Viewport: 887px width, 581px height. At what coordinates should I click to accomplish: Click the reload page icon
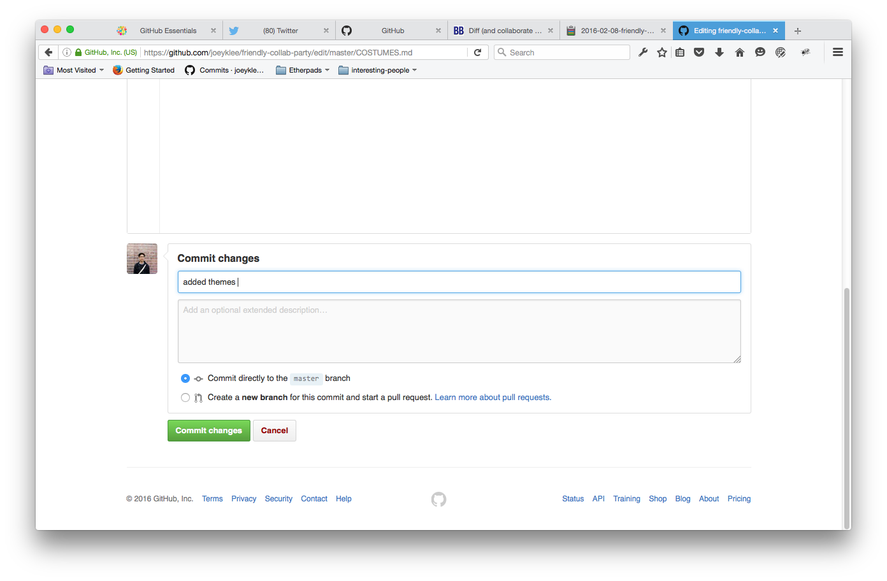[x=477, y=52]
